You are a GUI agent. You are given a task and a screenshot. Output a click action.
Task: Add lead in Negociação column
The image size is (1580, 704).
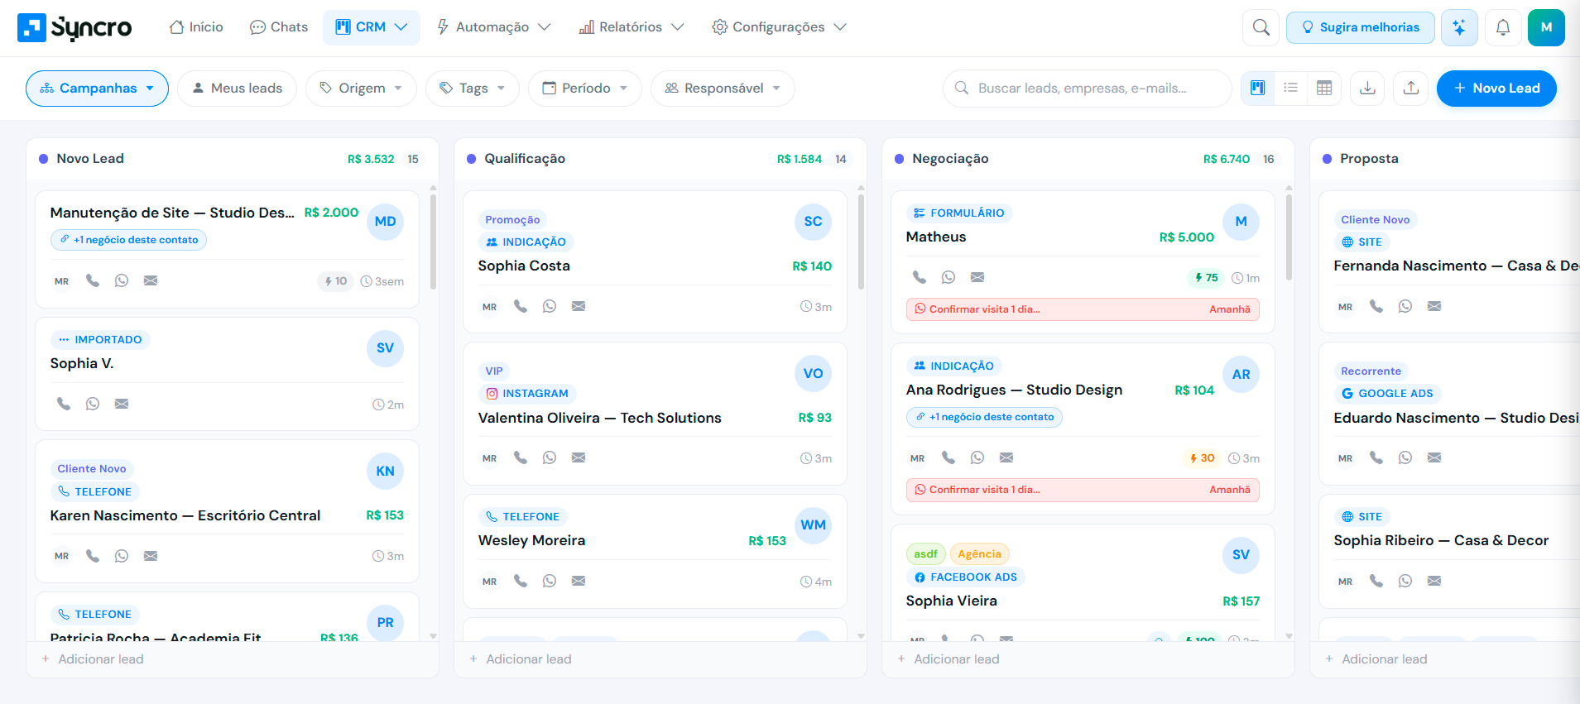pyautogui.click(x=948, y=659)
